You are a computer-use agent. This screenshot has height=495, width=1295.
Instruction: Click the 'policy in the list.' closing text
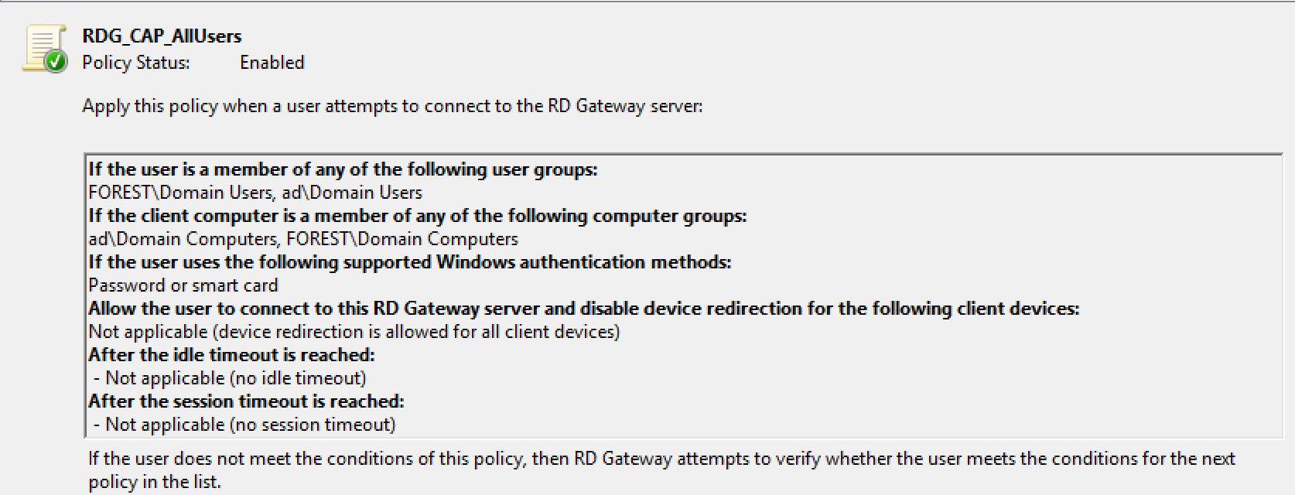tap(155, 482)
